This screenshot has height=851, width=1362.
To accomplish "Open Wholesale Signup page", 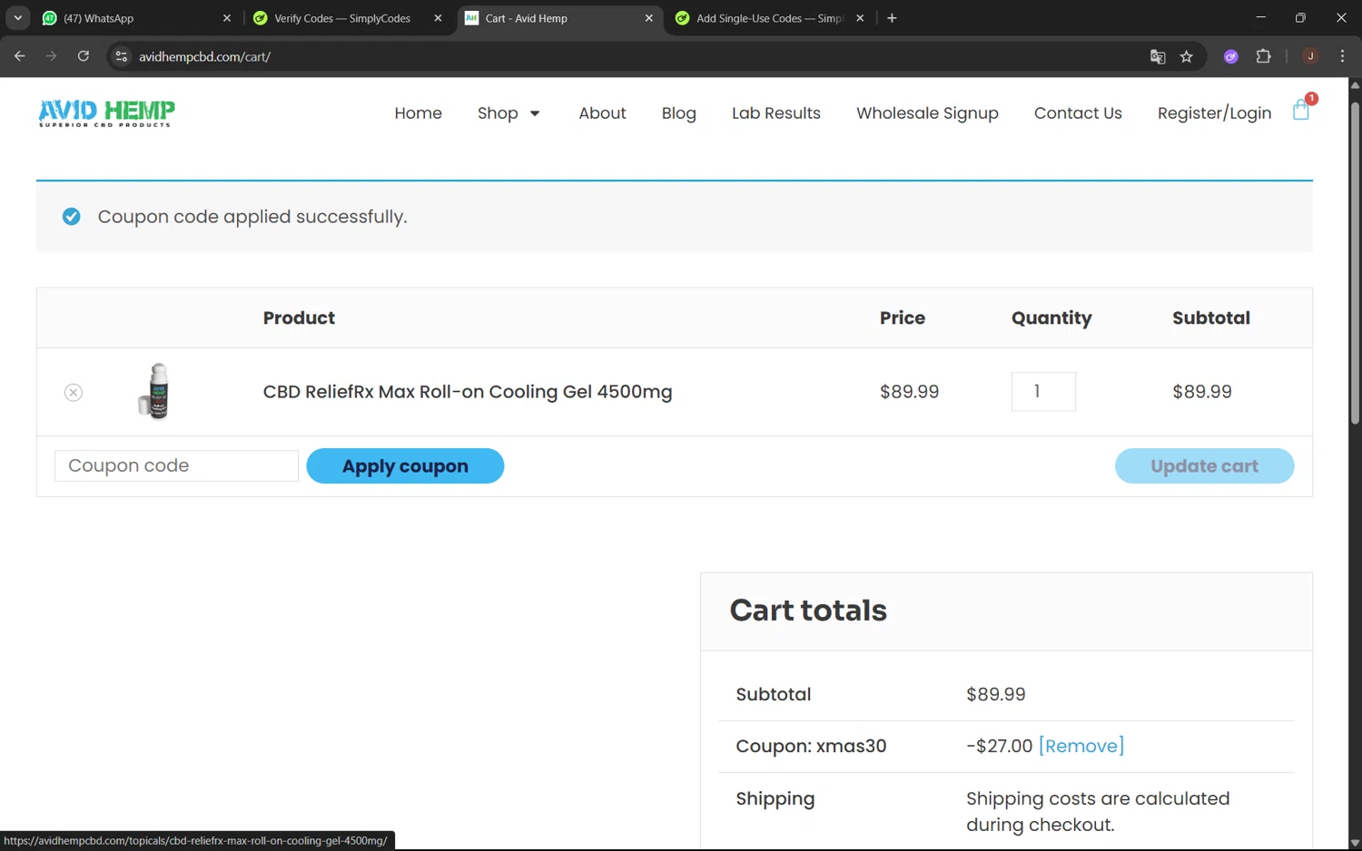I will (927, 113).
